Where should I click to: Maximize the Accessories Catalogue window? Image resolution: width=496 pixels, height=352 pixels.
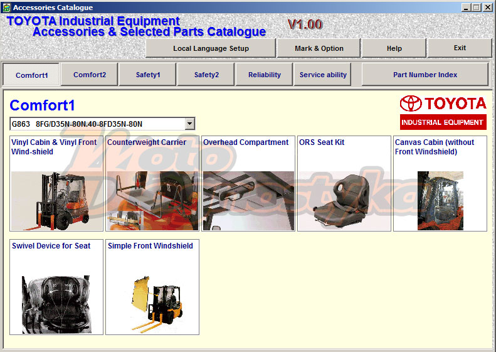(x=477, y=8)
